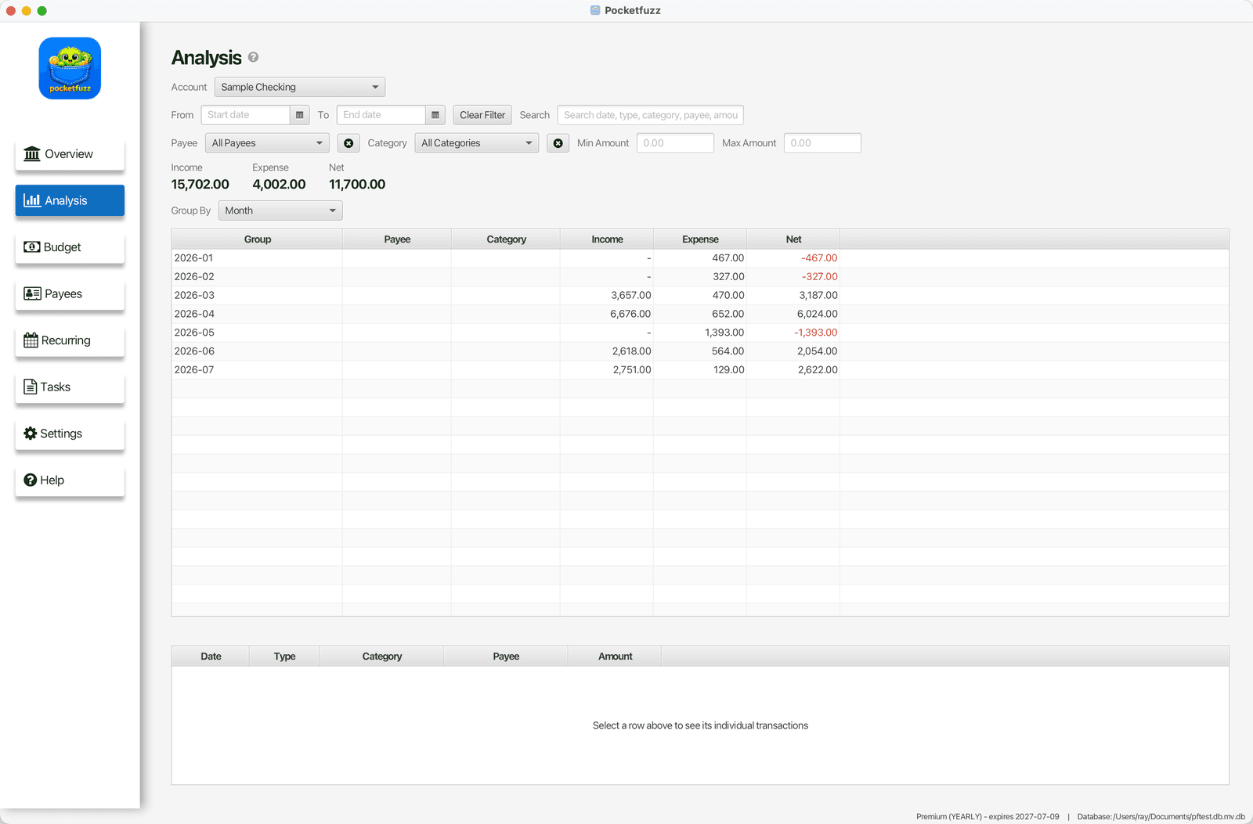Clear the Category filter with X button
The image size is (1253, 824).
coord(558,143)
